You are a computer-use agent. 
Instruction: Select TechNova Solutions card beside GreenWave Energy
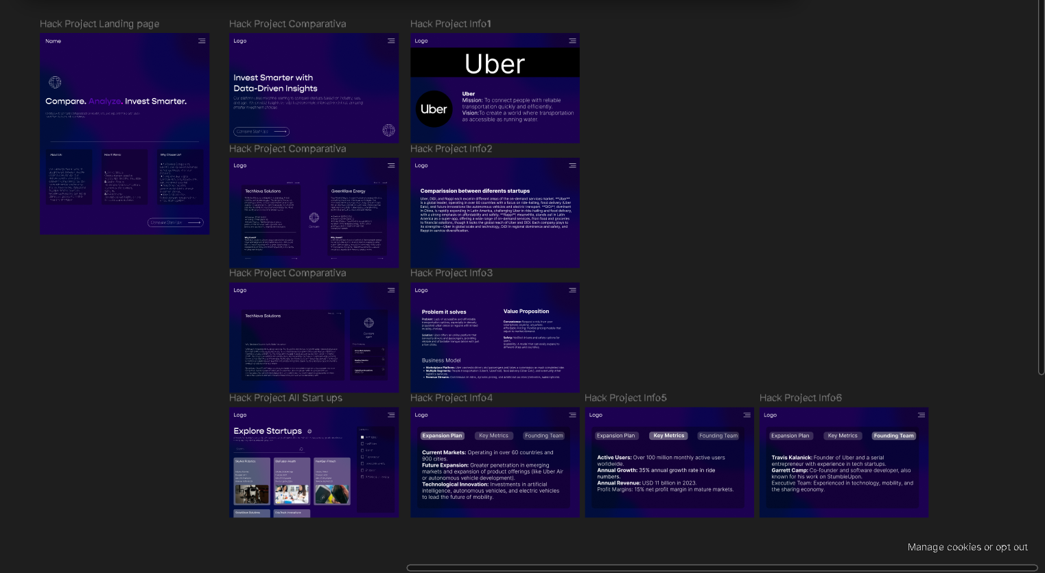click(x=272, y=222)
